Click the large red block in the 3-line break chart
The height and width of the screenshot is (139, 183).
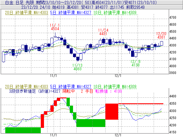(112, 111)
